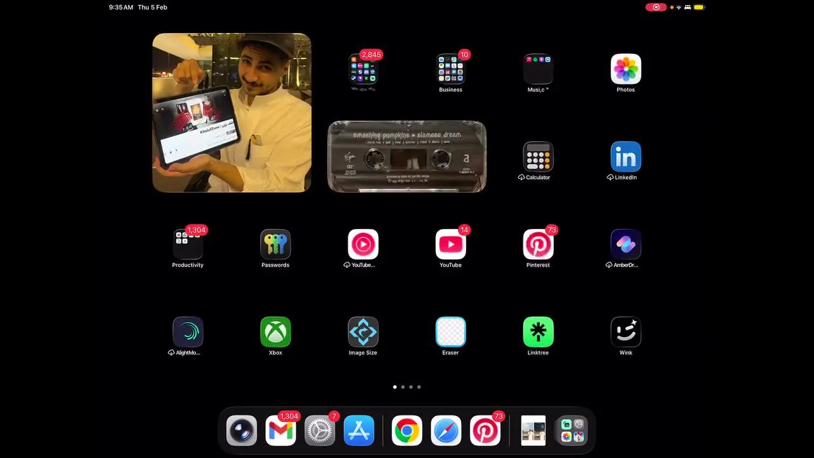
Task: Open Safari in the dock
Action: pos(446,431)
